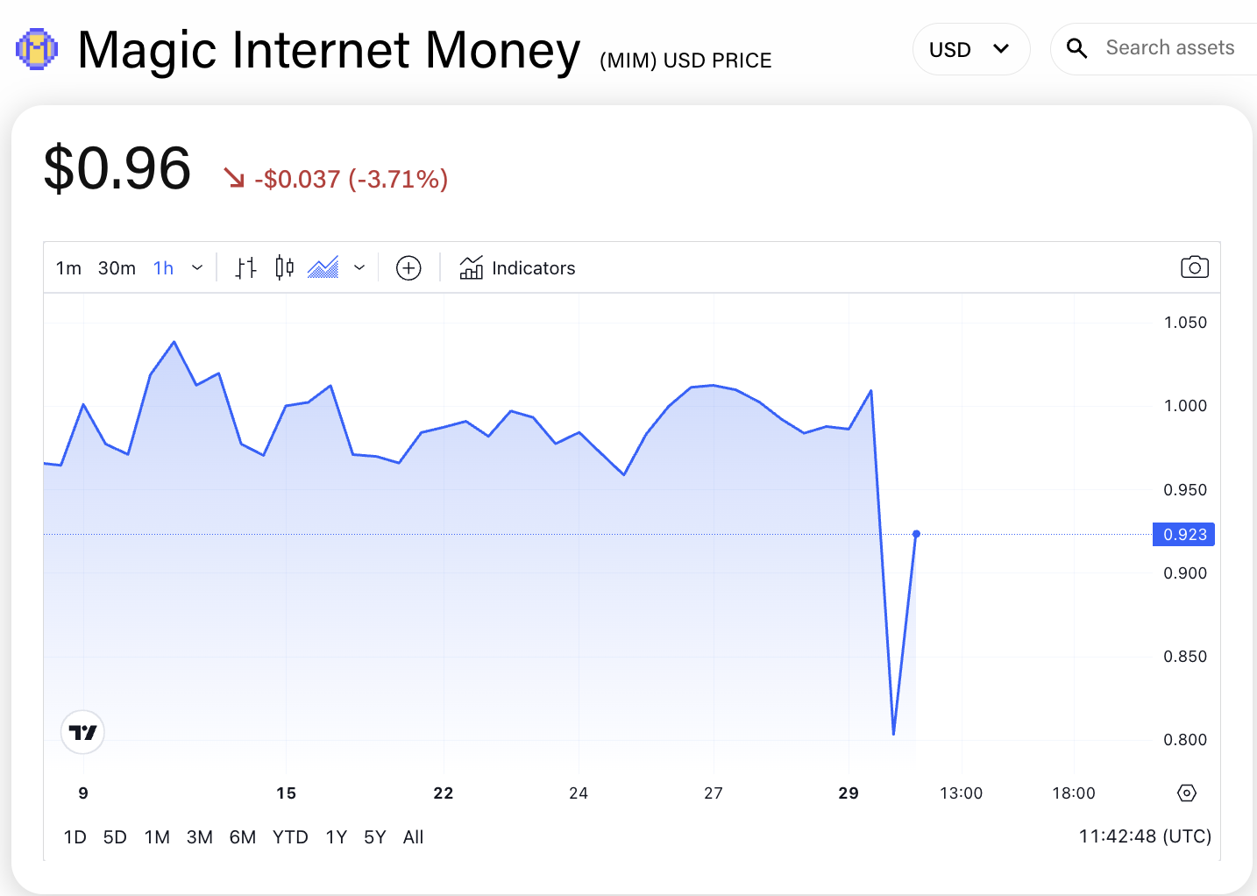The image size is (1257, 896).
Task: Open chart settings gear at bottom right
Action: point(1186,793)
